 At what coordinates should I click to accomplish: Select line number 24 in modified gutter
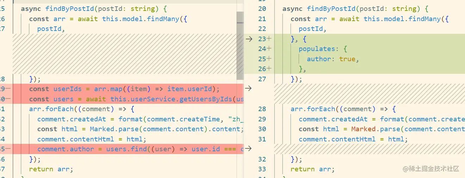click(262, 49)
